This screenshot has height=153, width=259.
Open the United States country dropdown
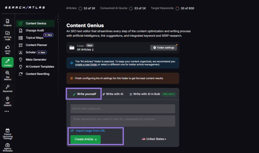click(154, 139)
